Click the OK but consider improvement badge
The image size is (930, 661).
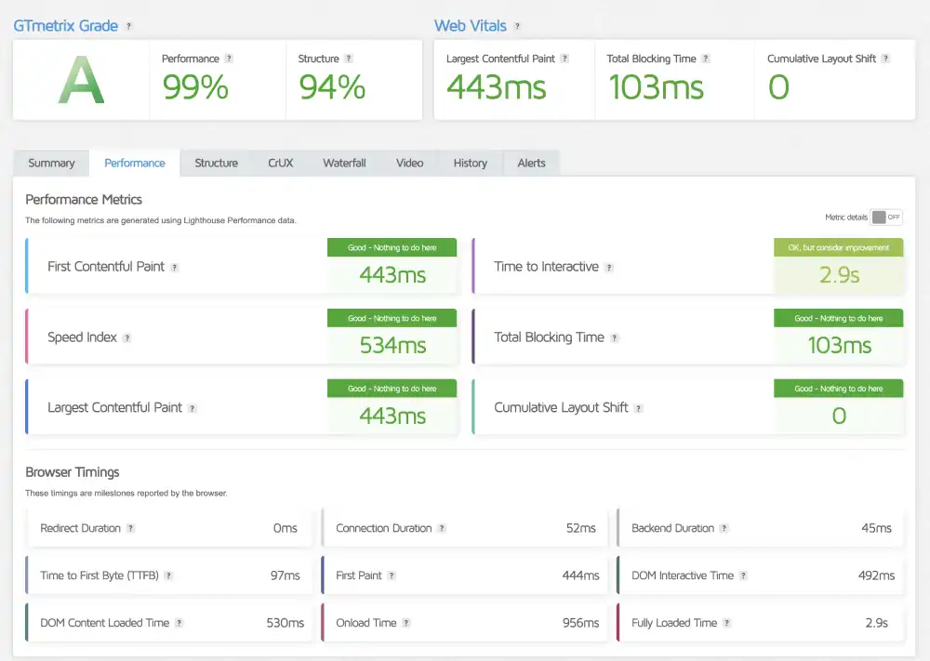tap(838, 246)
